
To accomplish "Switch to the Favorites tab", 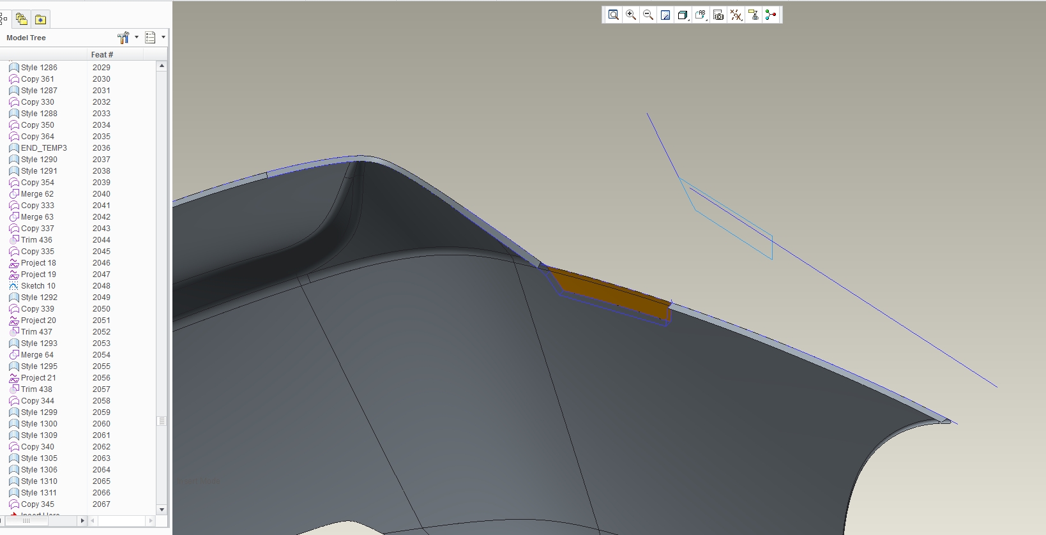I will pos(40,19).
